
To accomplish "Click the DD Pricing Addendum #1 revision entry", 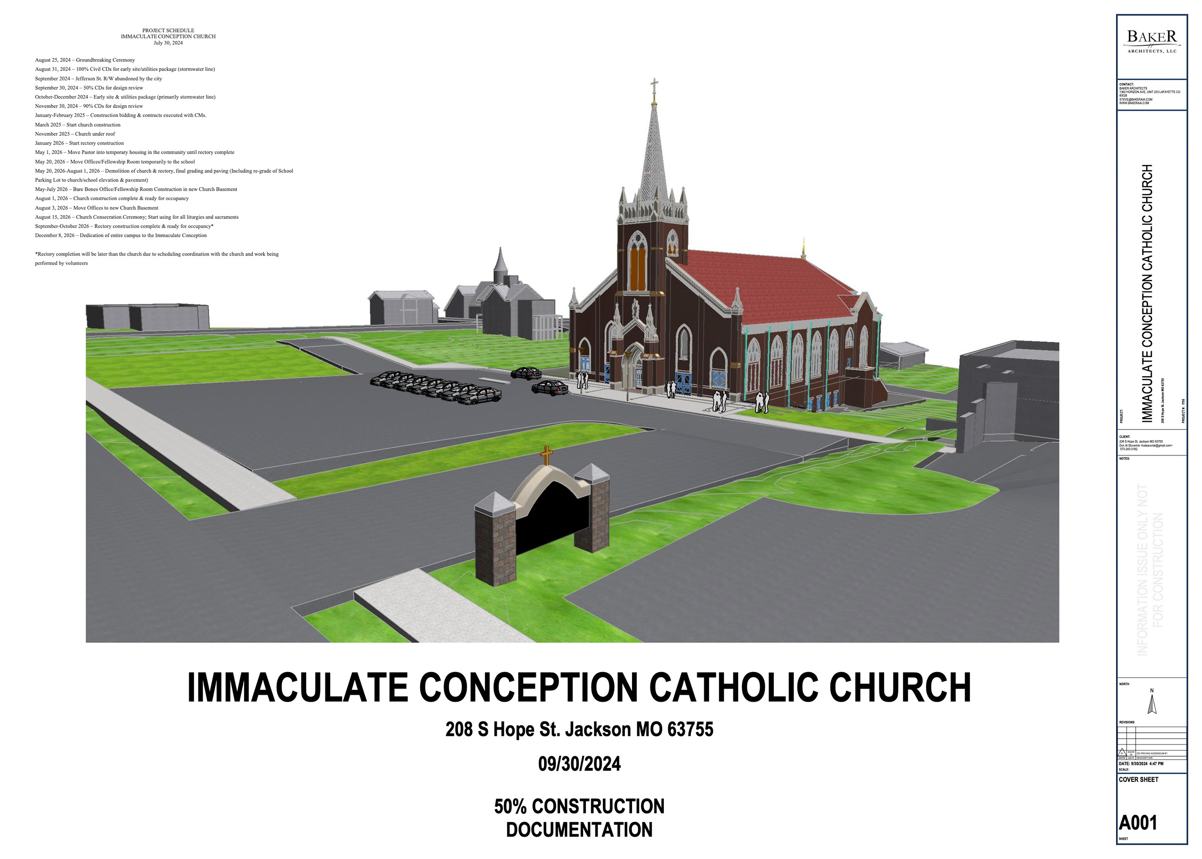I will (x=1151, y=753).
